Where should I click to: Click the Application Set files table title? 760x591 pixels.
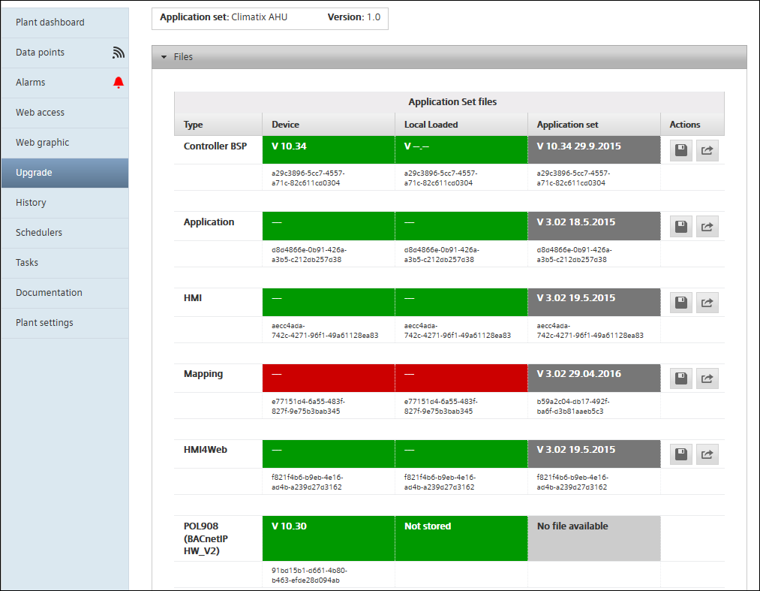tap(452, 102)
